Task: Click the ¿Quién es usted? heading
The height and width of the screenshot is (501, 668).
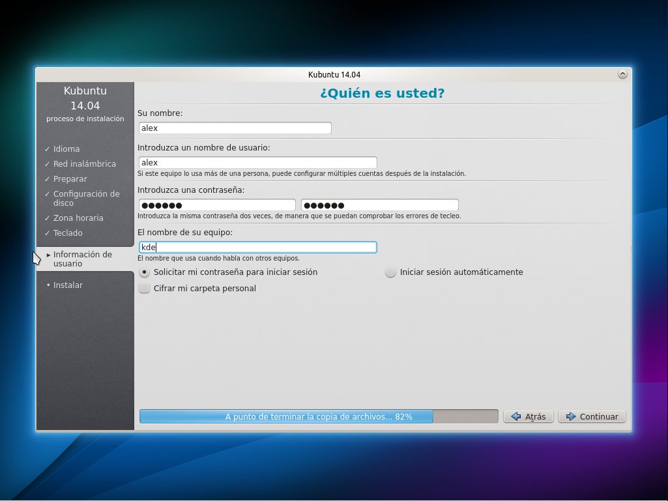Action: (x=382, y=93)
